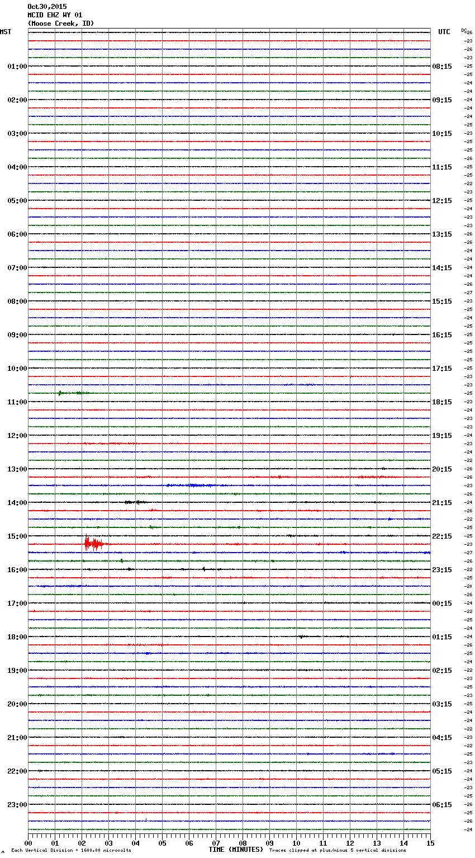Click minute 15 on the time axis
Viewport: 475px width, 858px height.
coord(430,843)
